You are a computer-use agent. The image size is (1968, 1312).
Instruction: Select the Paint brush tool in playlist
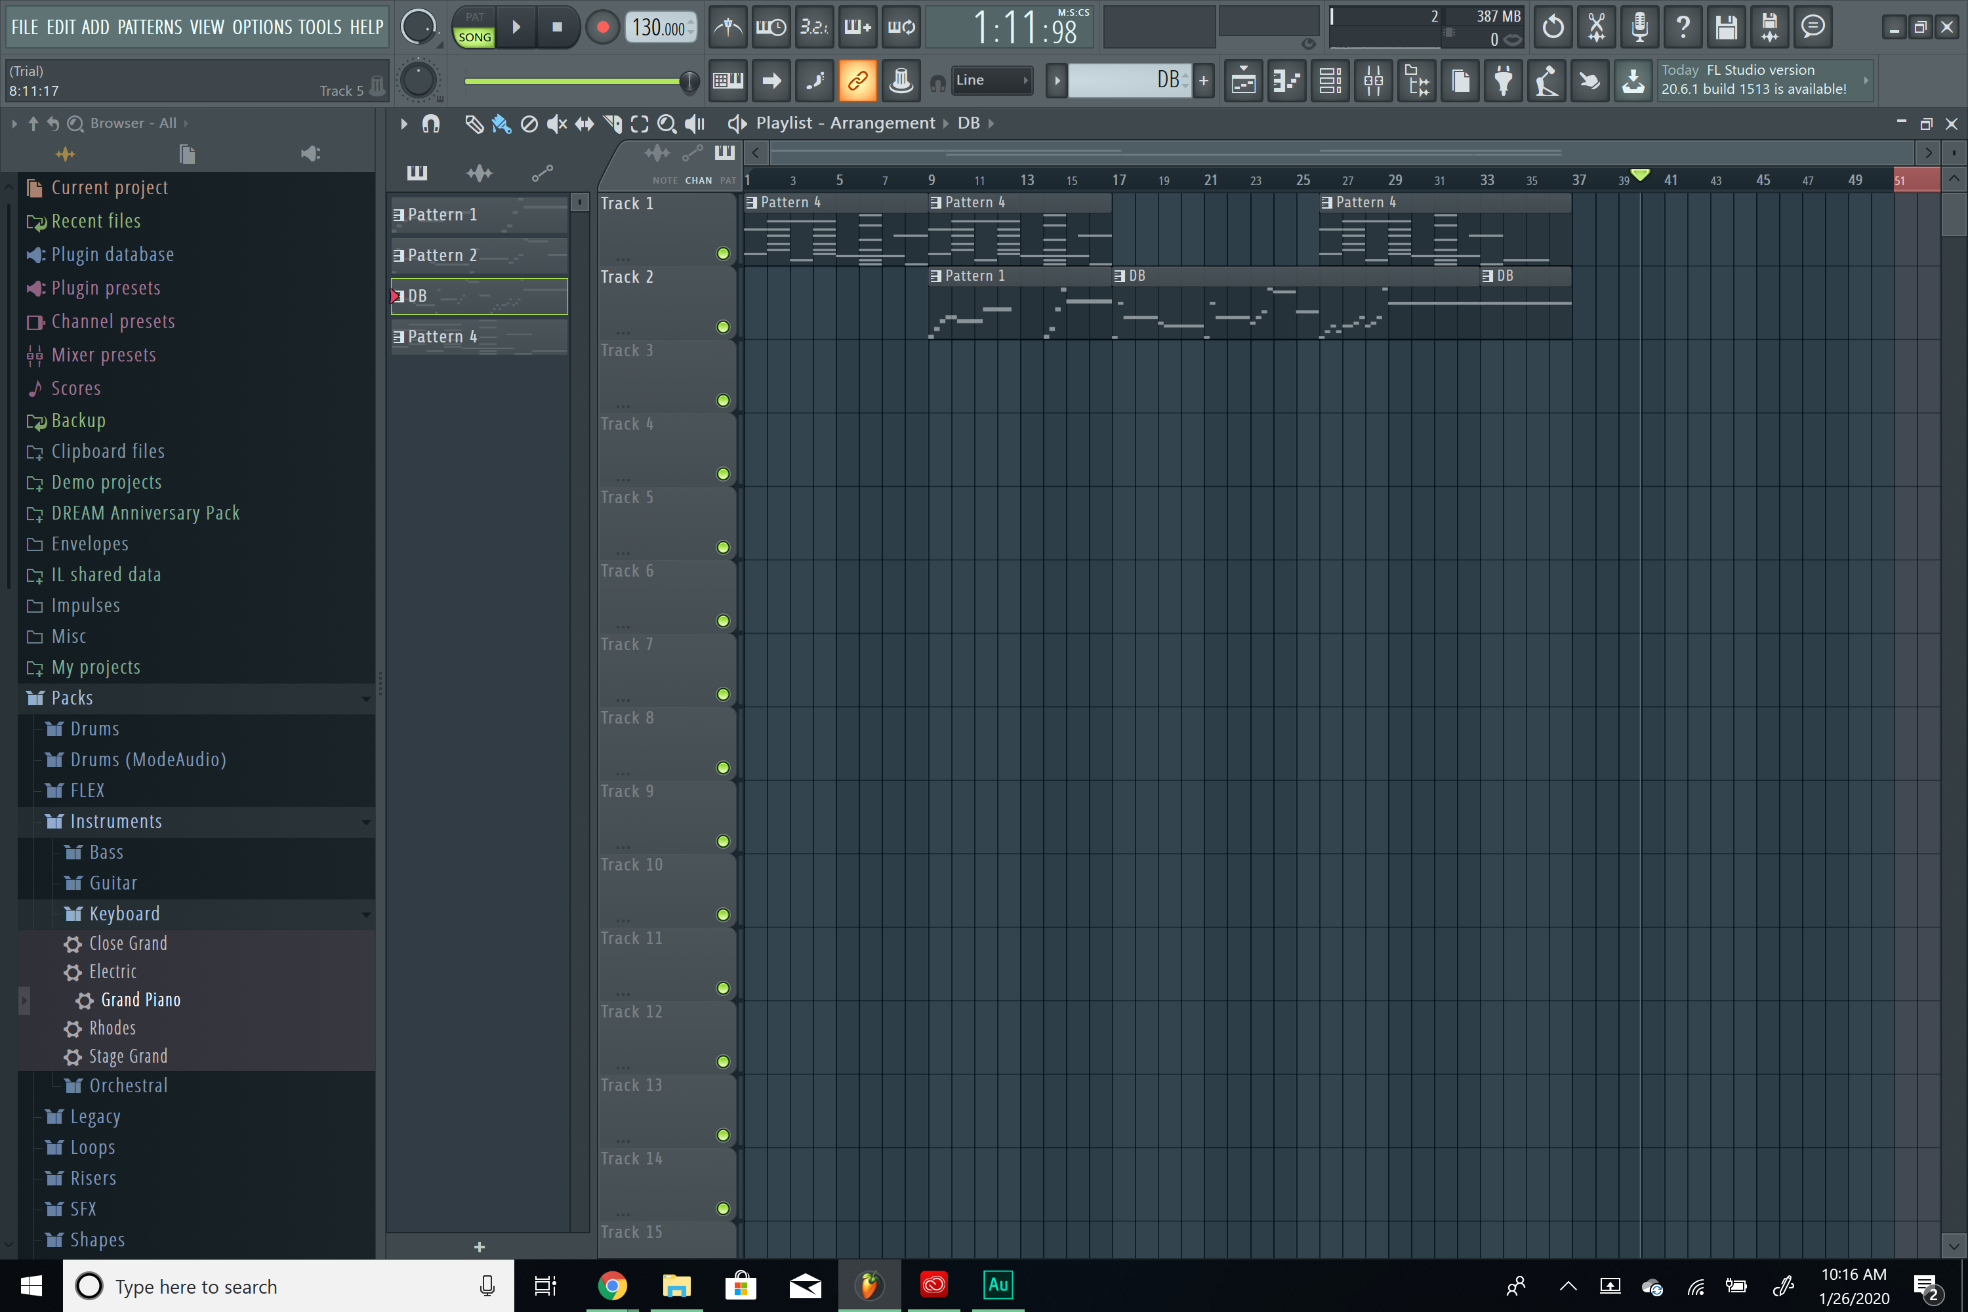(x=501, y=124)
